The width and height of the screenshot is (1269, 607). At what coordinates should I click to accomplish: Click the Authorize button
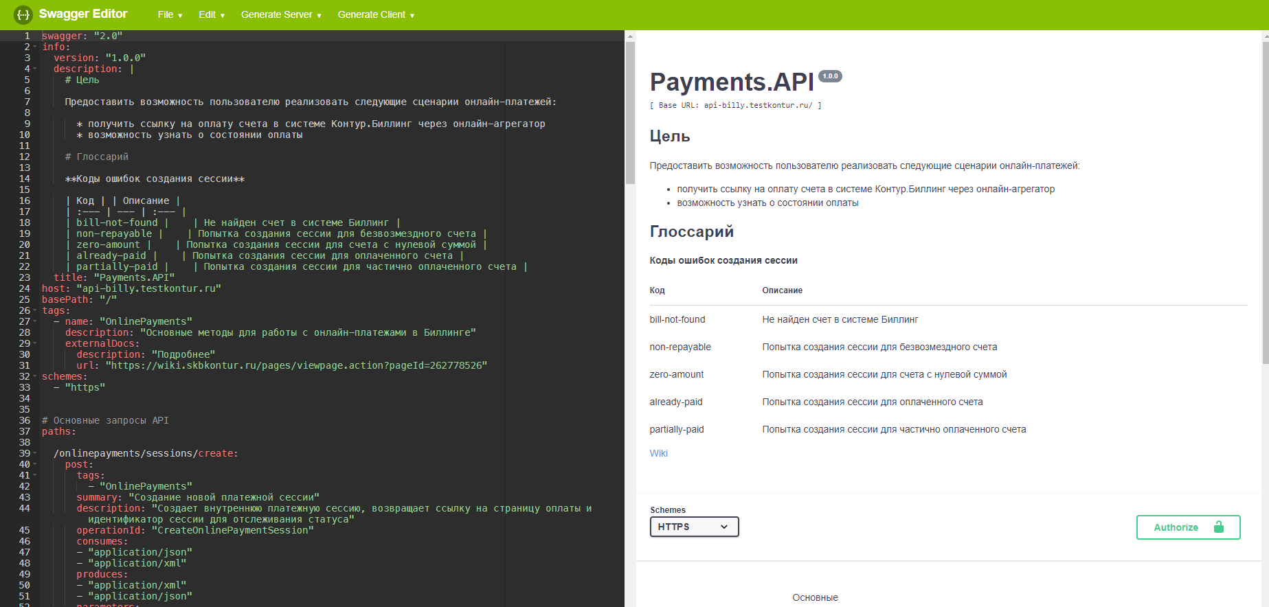[x=1188, y=527]
